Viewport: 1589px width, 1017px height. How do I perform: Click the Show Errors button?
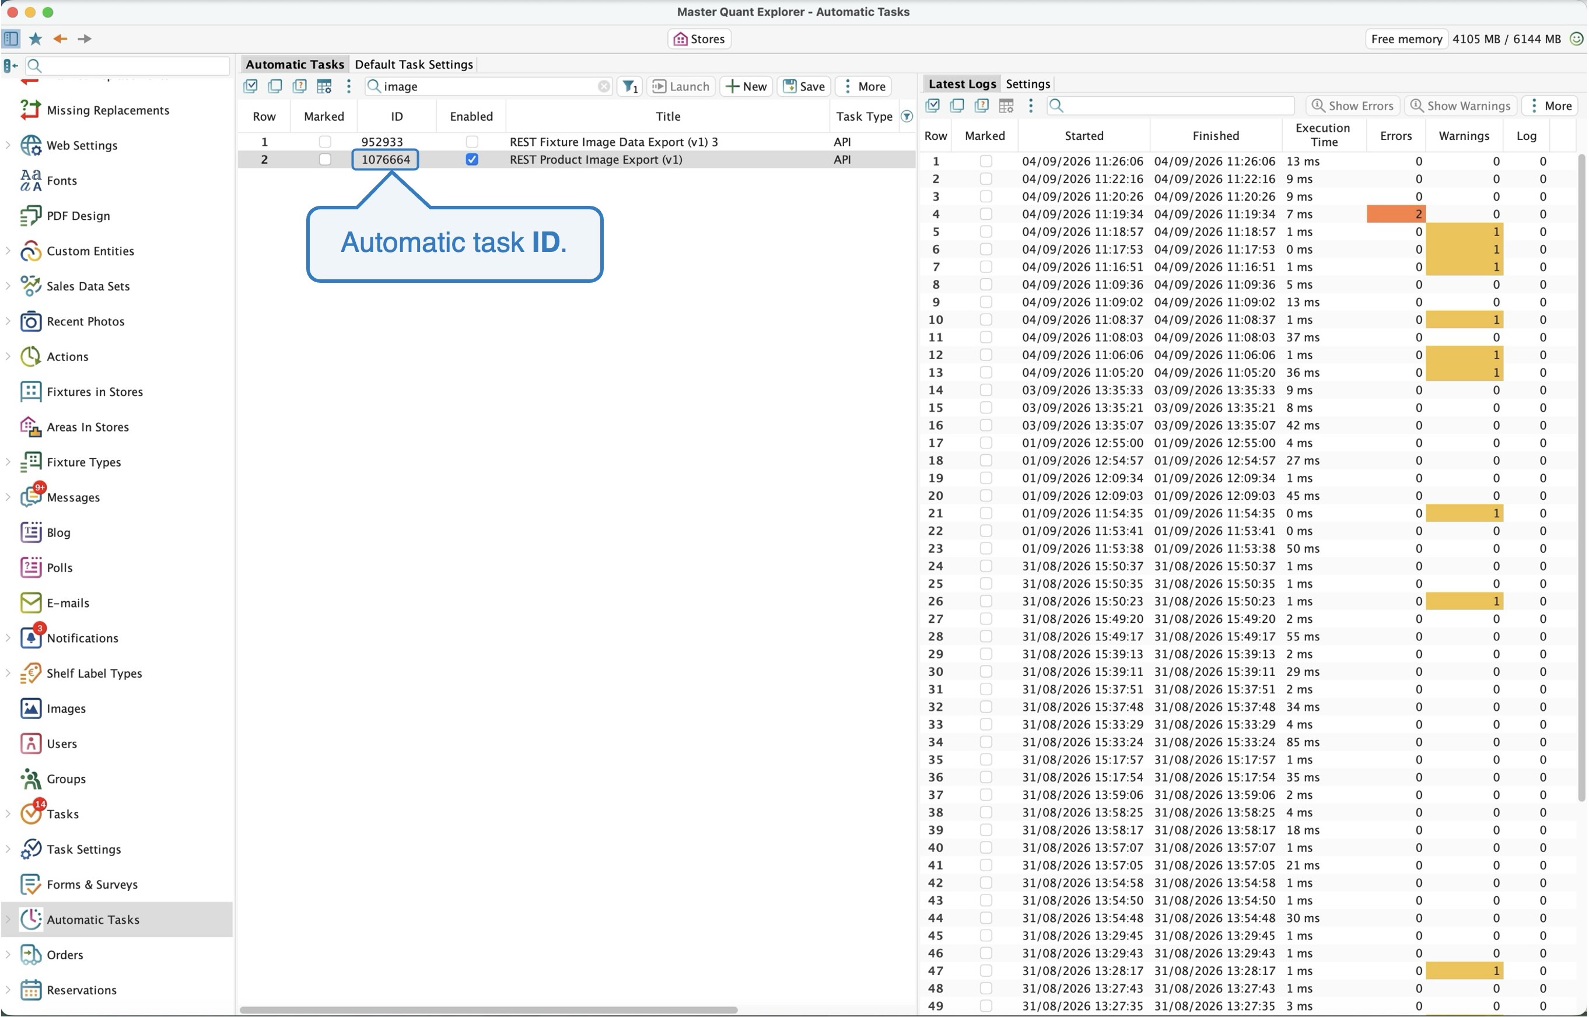[x=1352, y=106]
